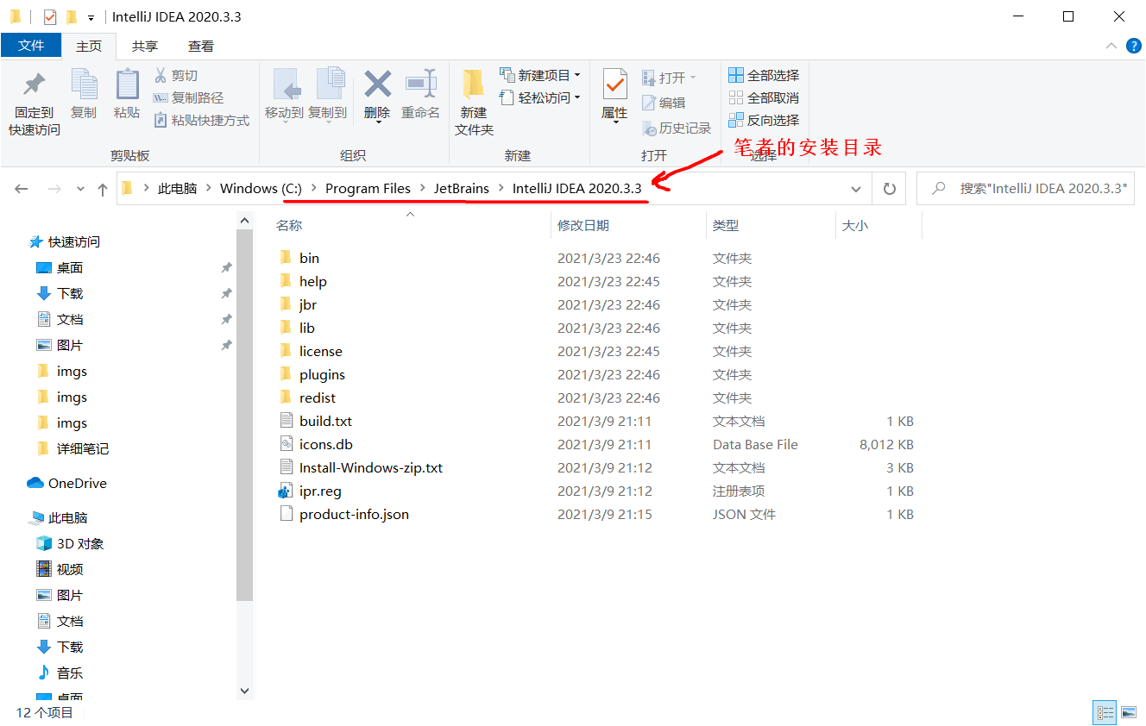Switch to Details view icon in status bar
1146x726 pixels.
pyautogui.click(x=1105, y=712)
